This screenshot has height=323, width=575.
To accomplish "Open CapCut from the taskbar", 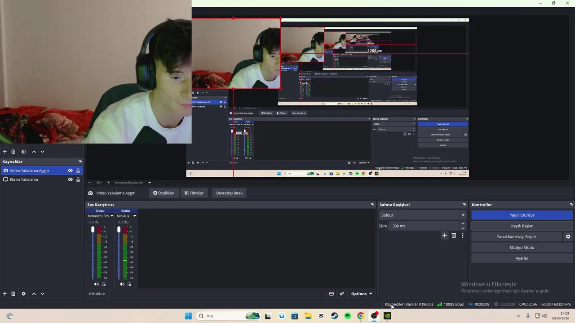I will (321, 316).
